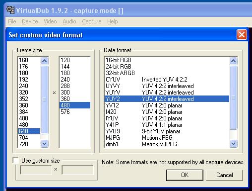Select height 144
The width and height of the screenshot is (252, 191).
tap(75, 67)
